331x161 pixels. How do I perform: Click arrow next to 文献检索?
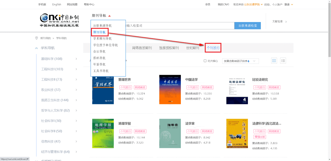[x=286, y=21]
